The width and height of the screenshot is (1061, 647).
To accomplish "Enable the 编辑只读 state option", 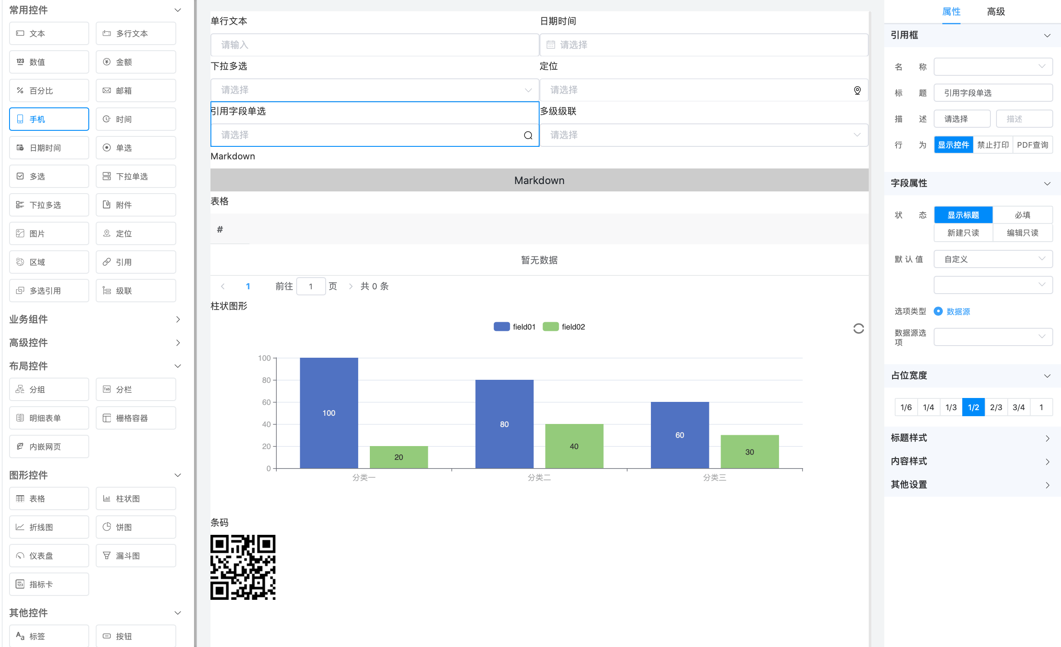I will 1022,233.
